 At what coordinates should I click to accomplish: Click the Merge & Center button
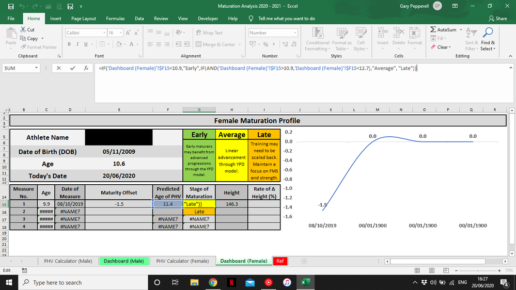tap(215, 44)
